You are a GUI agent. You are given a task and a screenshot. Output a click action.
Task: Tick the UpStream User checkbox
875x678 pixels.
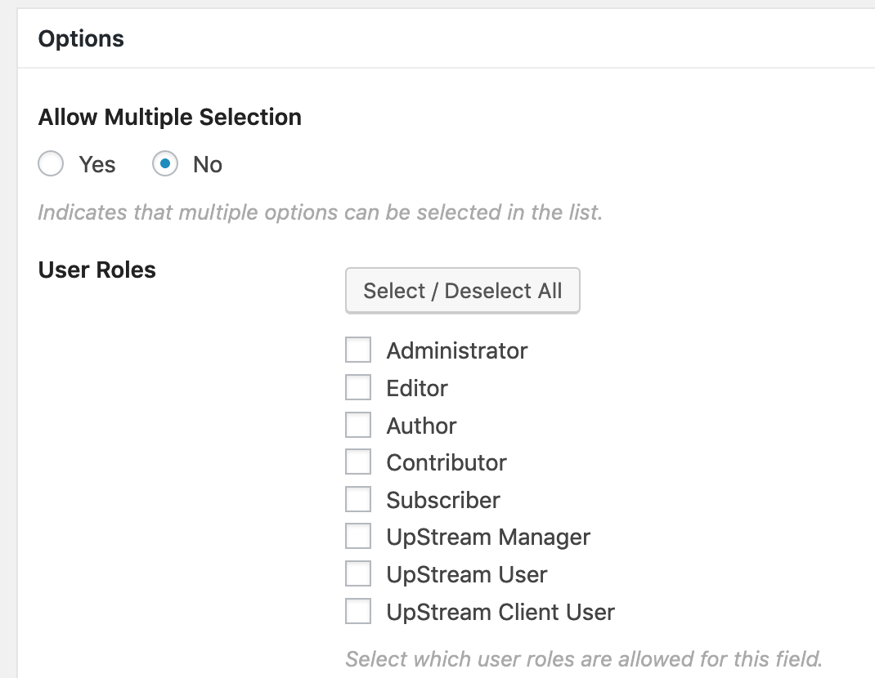[x=358, y=574]
